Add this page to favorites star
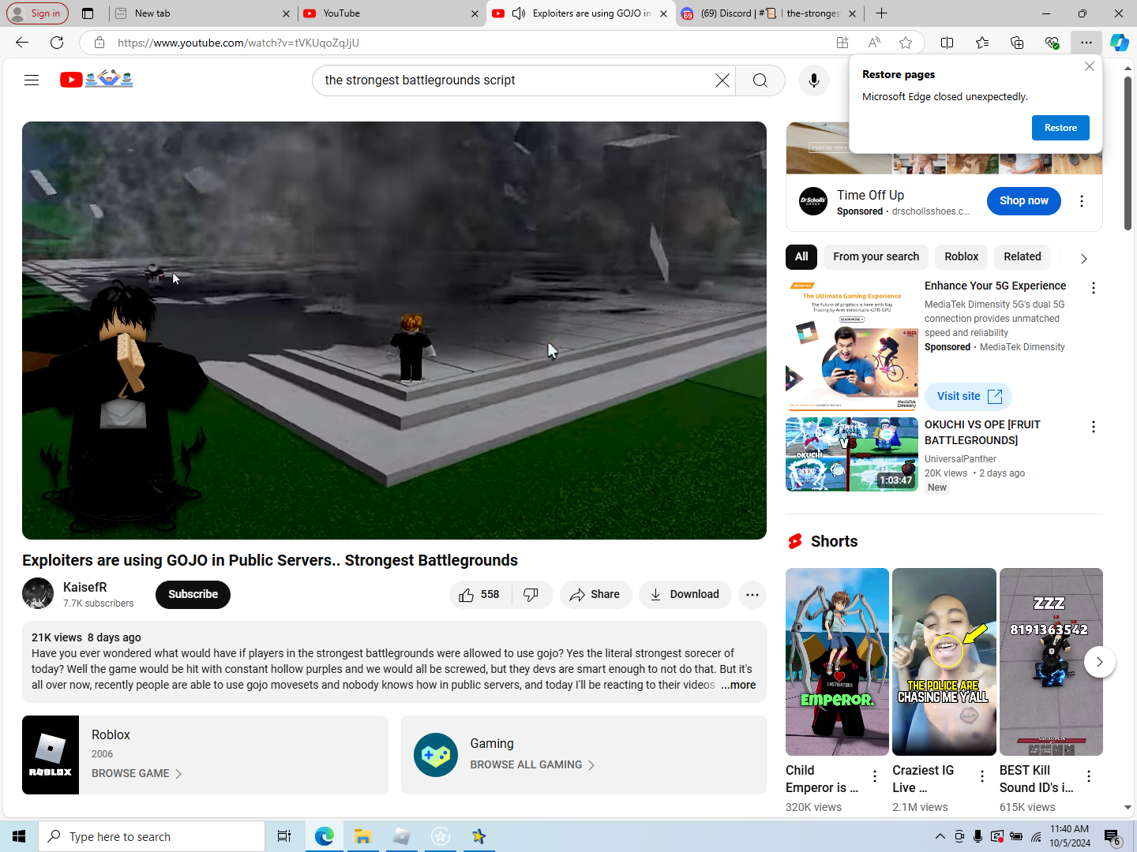The image size is (1137, 852). pyautogui.click(x=906, y=43)
